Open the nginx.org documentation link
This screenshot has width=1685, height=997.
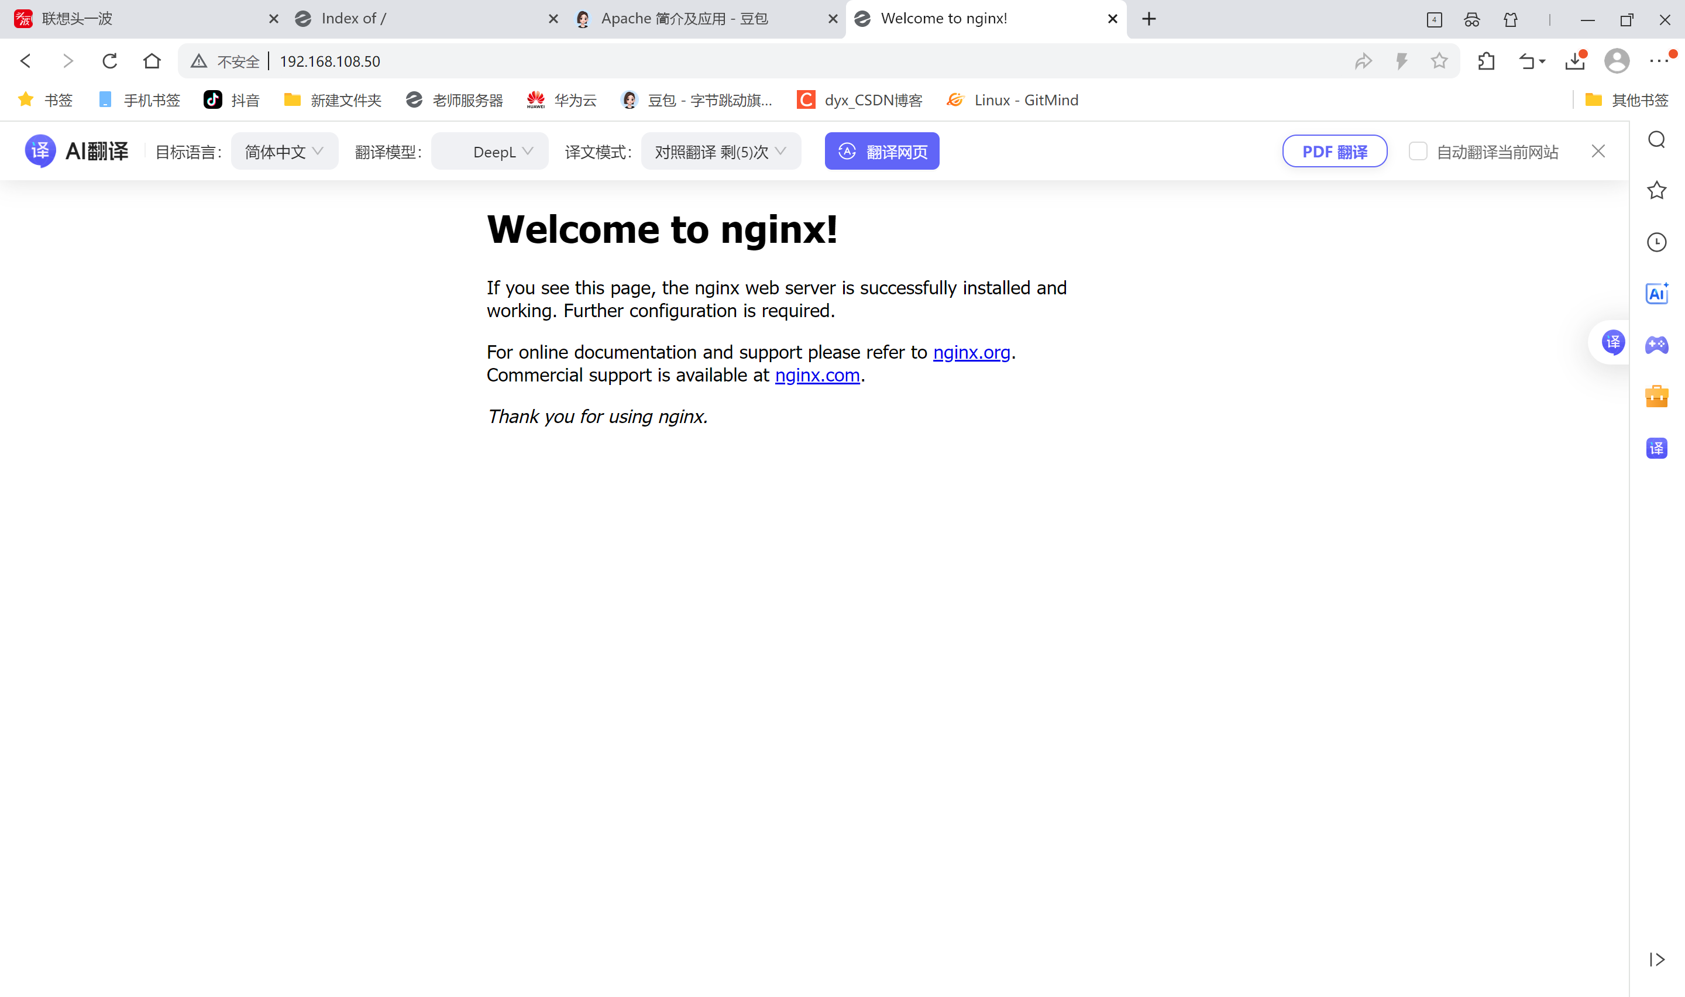[971, 352]
